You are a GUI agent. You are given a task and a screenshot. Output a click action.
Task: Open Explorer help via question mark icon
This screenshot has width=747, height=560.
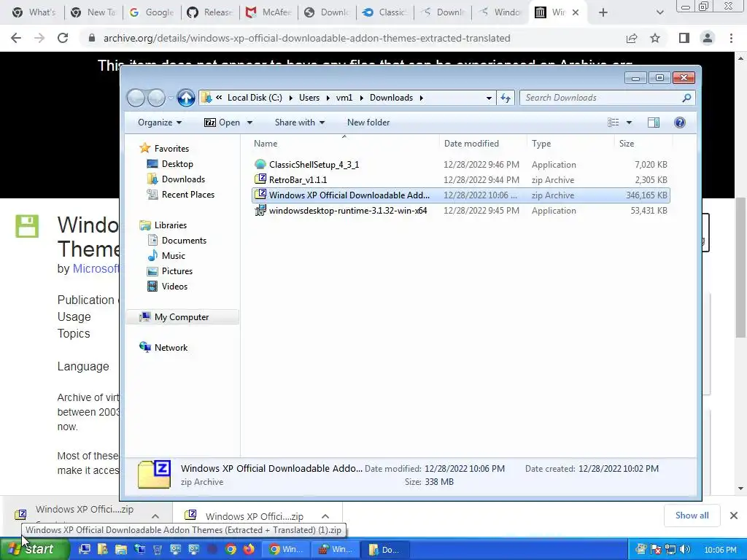click(679, 122)
